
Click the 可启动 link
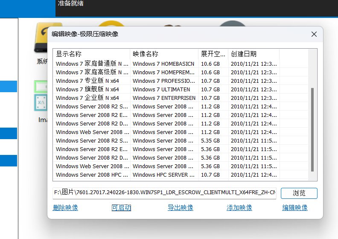tap(121, 208)
